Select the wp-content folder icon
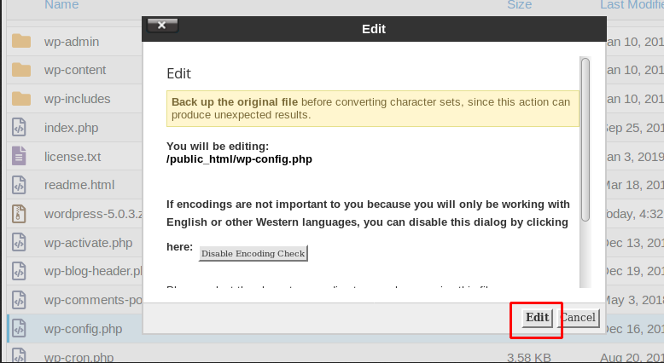The height and width of the screenshot is (363, 664). pos(21,70)
